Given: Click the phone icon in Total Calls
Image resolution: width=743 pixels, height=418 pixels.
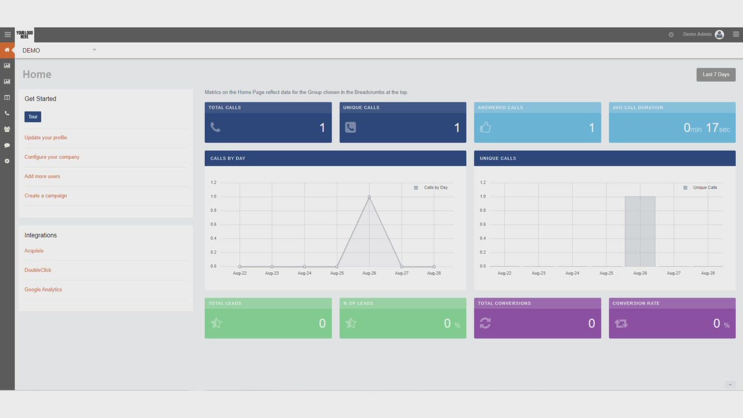Looking at the screenshot, I should click(215, 127).
